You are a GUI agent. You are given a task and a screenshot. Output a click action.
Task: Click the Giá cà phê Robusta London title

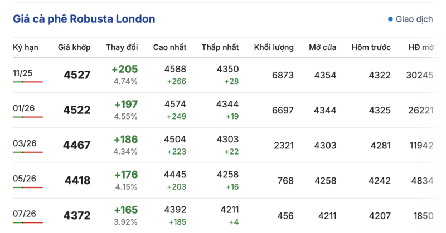pyautogui.click(x=84, y=19)
